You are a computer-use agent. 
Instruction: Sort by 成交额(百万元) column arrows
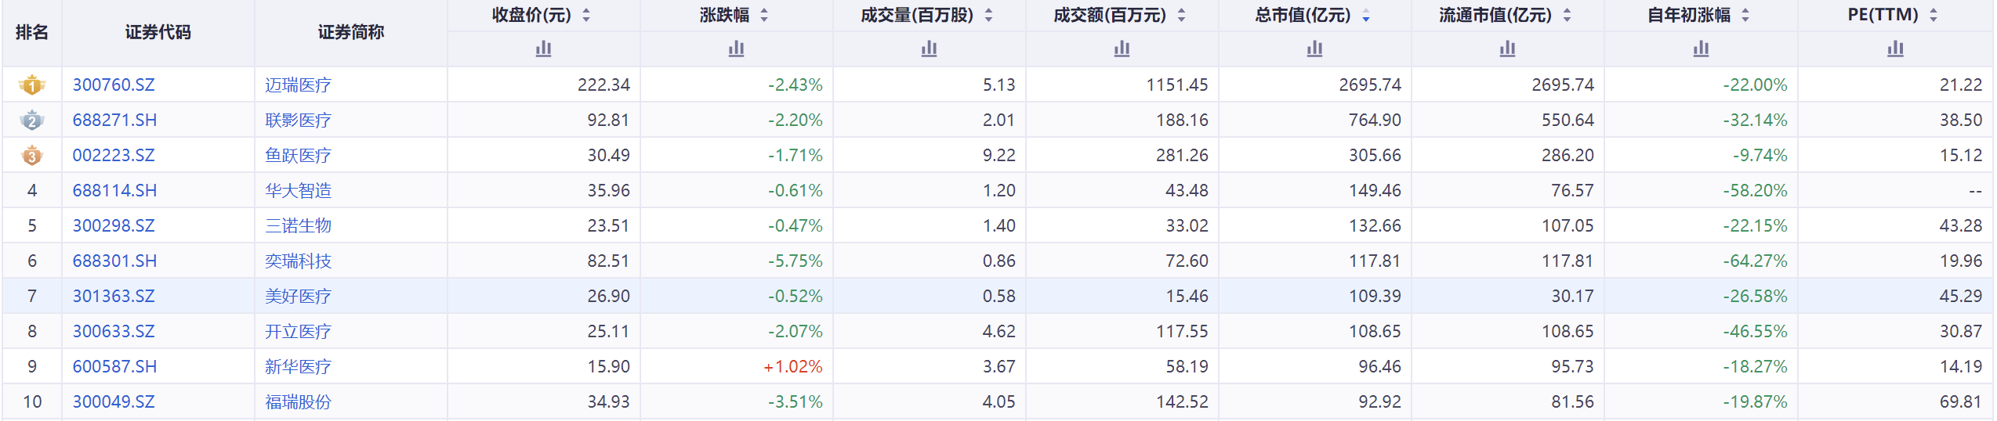[1181, 15]
